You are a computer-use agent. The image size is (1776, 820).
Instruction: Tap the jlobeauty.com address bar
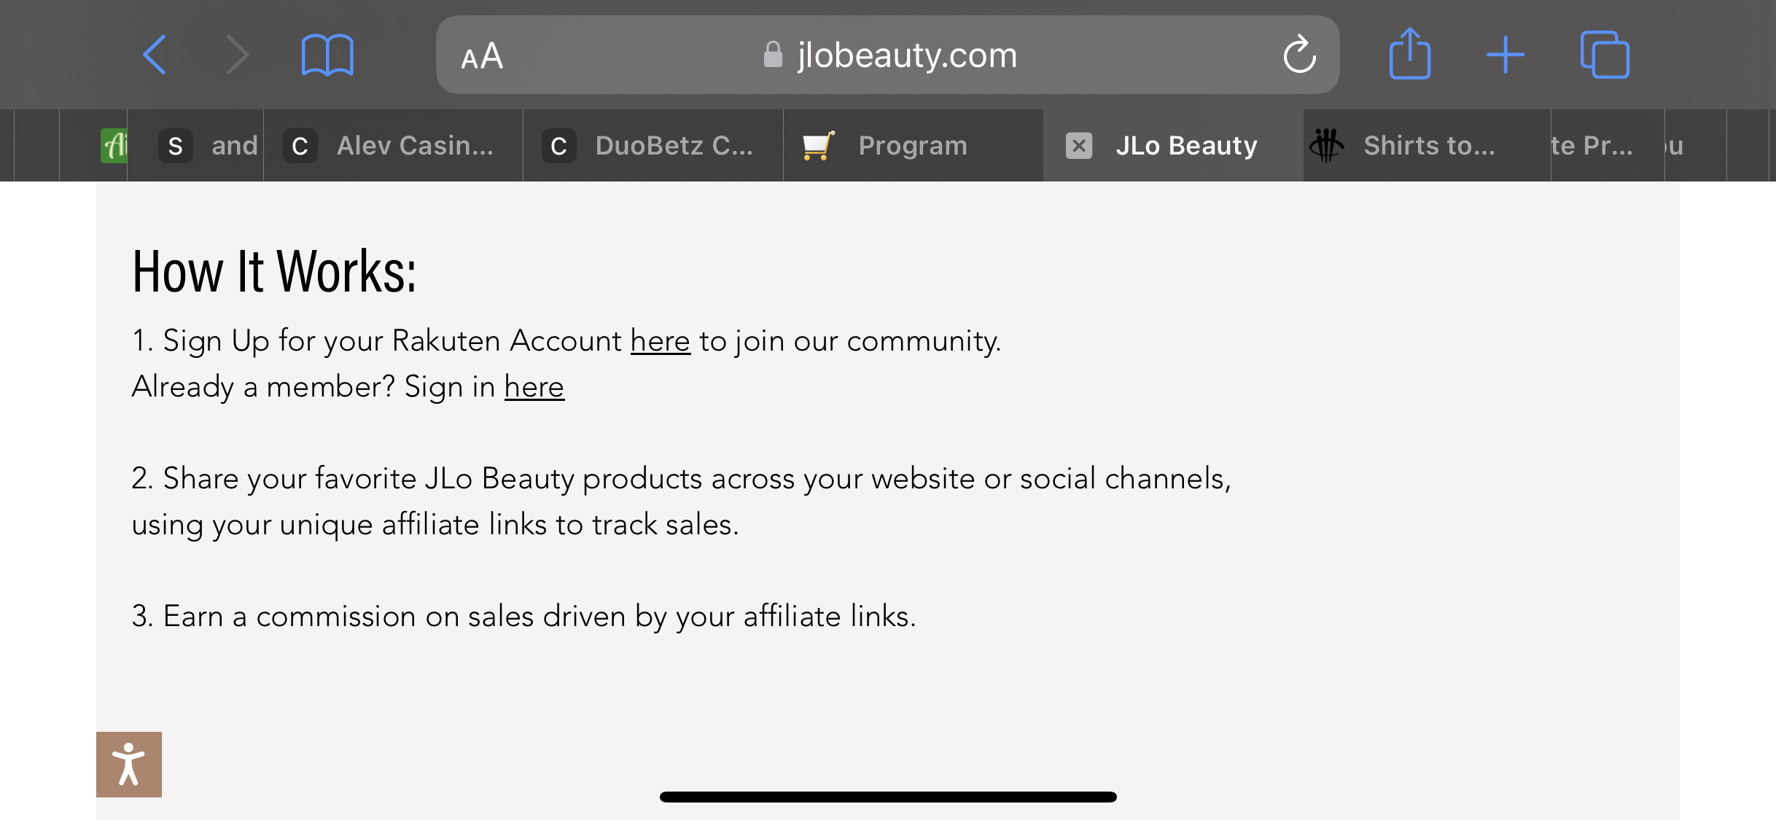[887, 55]
